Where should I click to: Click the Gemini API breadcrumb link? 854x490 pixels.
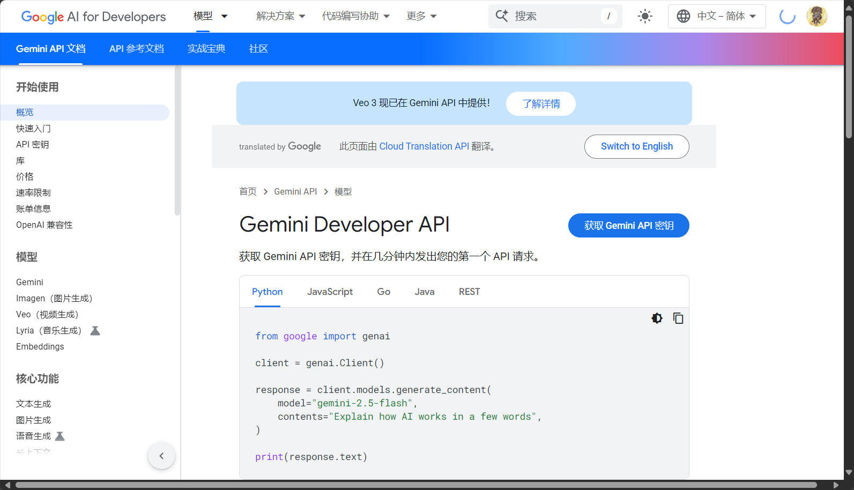[295, 191]
